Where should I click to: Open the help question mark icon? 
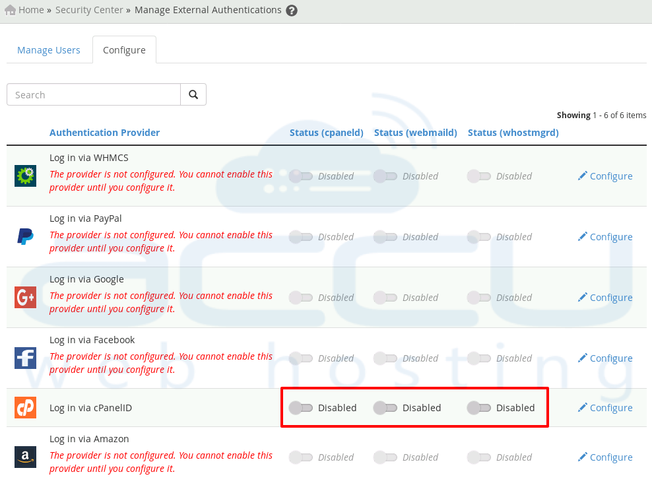pos(292,11)
